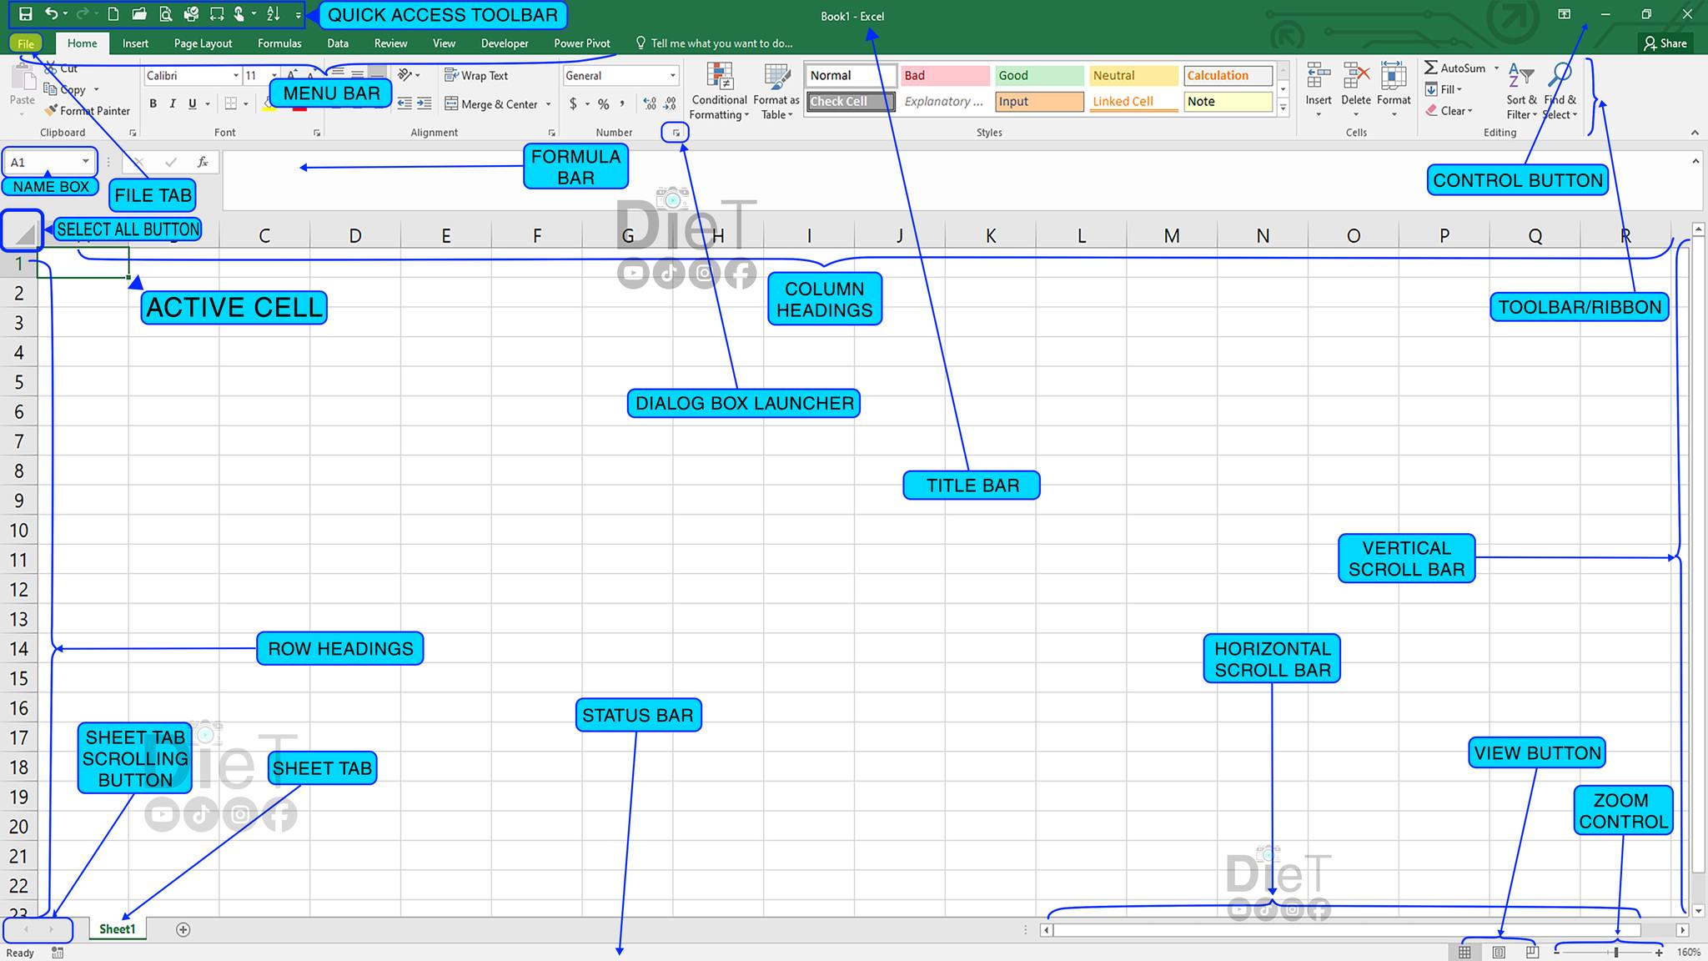The height and width of the screenshot is (961, 1708).
Task: Click the Touch/Mouse Mode hand icon
Action: coord(239,14)
